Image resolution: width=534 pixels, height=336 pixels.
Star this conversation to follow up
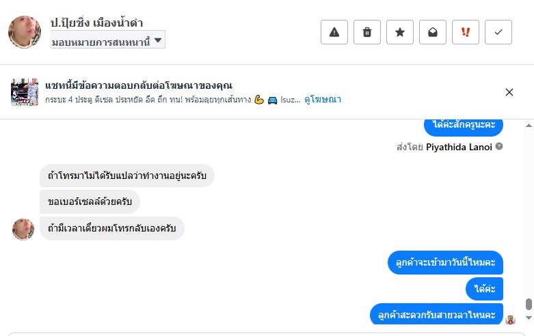tap(400, 32)
